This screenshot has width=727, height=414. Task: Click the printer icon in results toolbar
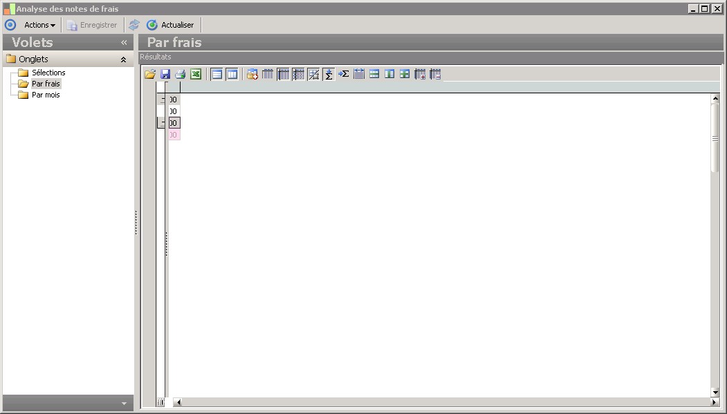[x=181, y=74]
